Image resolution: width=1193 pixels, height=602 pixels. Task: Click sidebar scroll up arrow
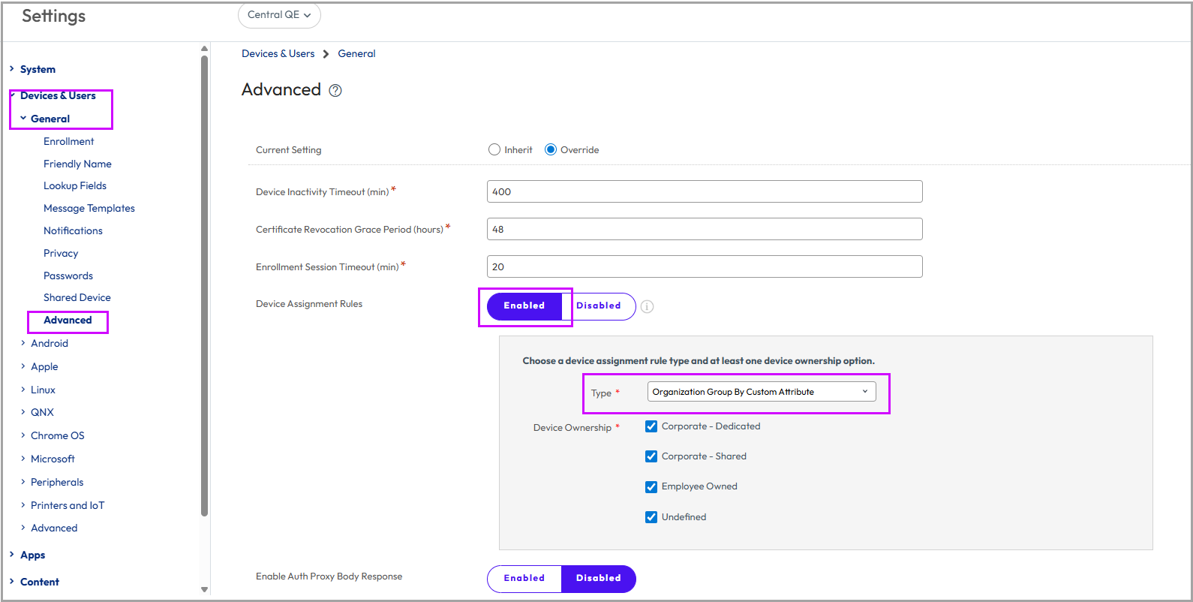tap(204, 49)
